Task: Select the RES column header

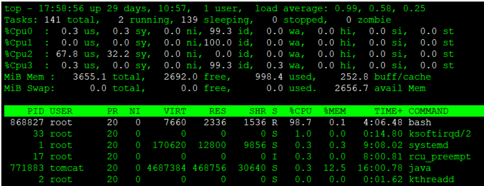Action: click(218, 111)
